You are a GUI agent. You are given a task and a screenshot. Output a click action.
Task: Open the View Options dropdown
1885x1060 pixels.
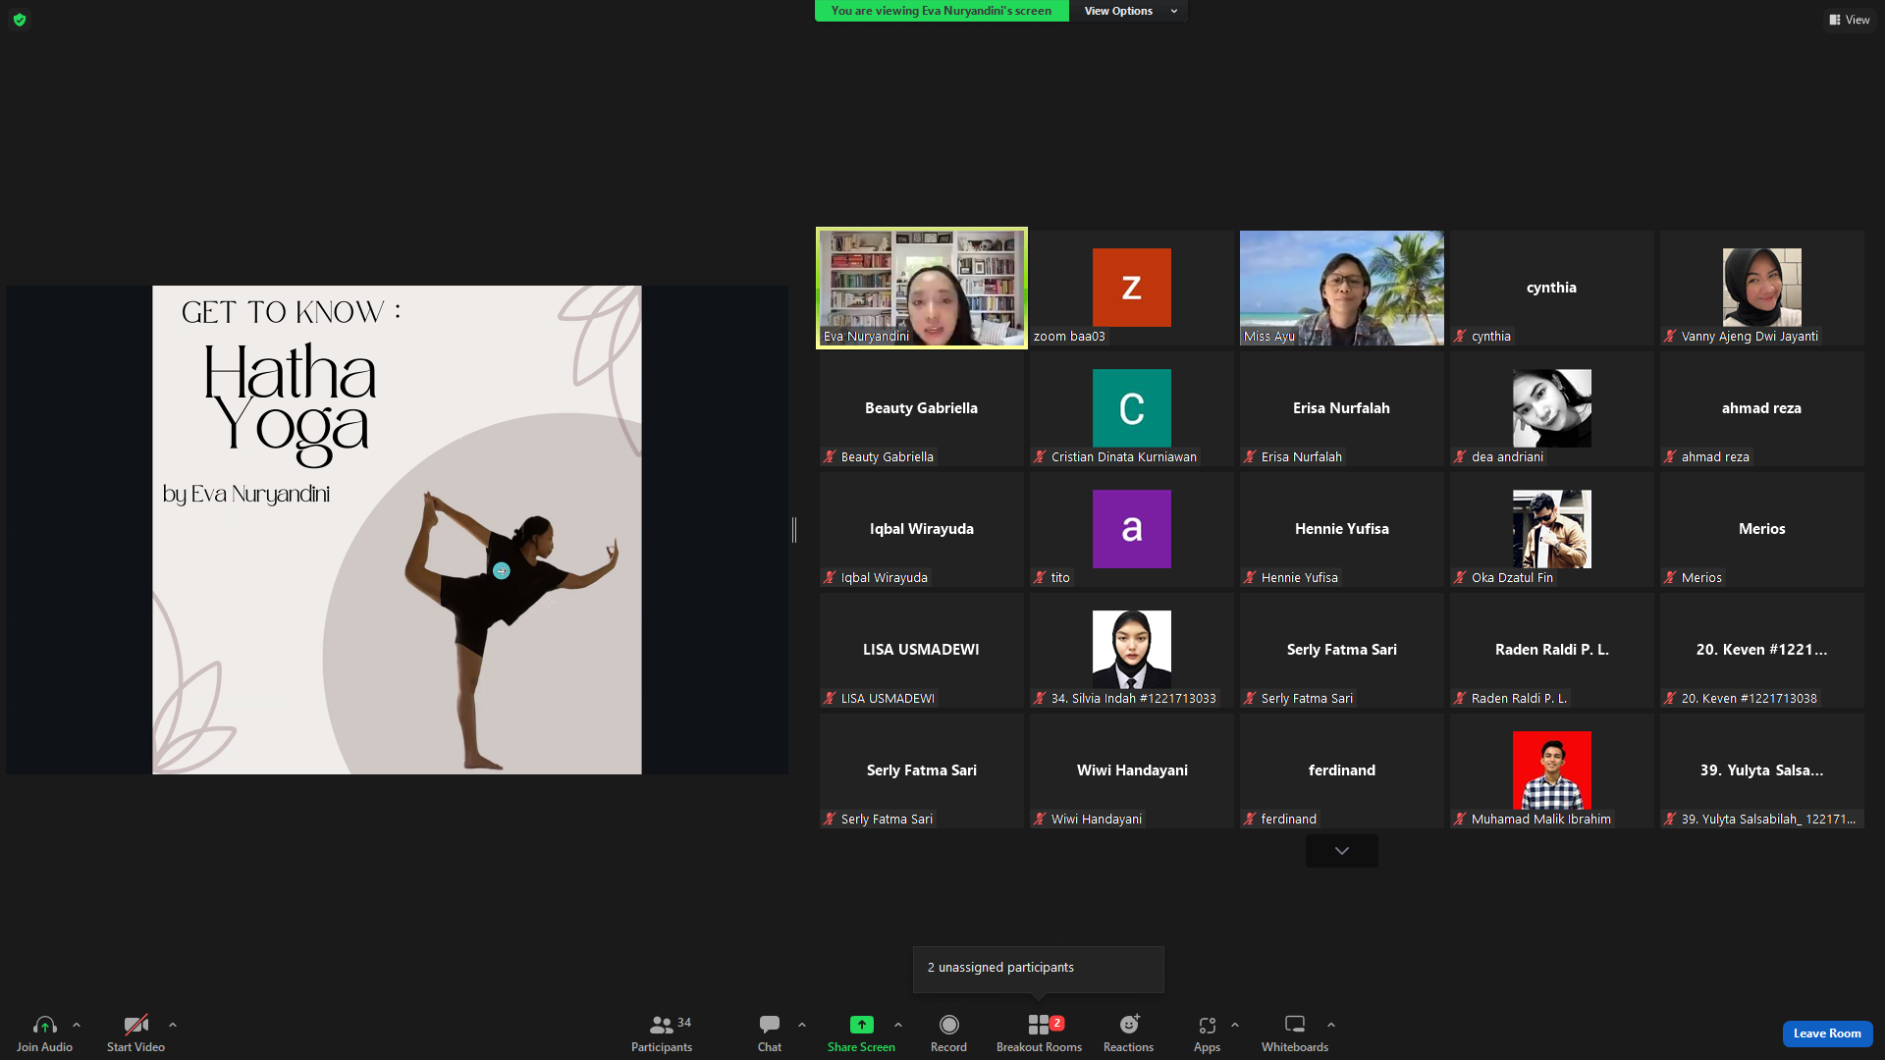pos(1129,11)
